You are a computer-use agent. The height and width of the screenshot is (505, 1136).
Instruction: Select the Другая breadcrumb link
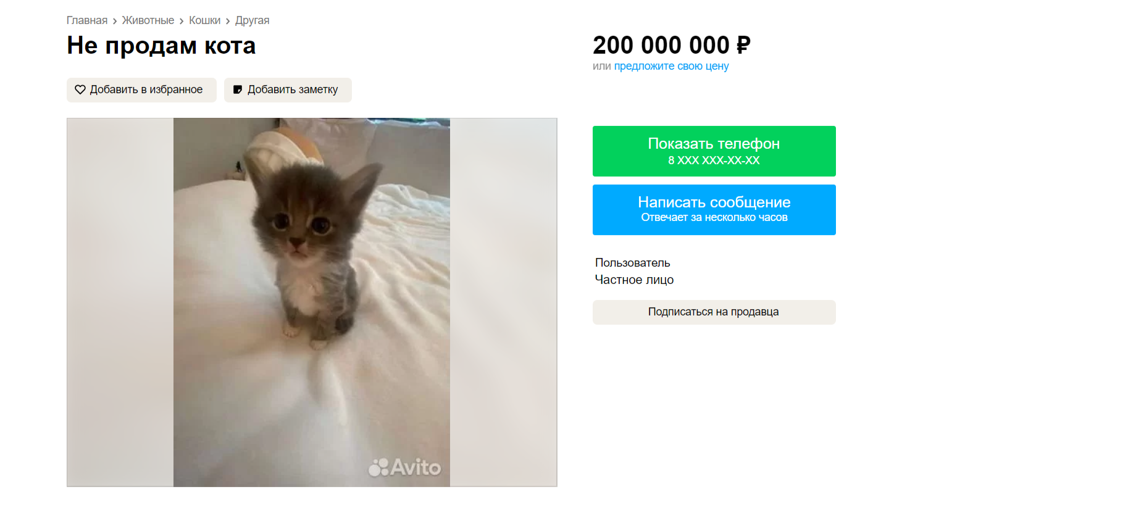pos(252,20)
